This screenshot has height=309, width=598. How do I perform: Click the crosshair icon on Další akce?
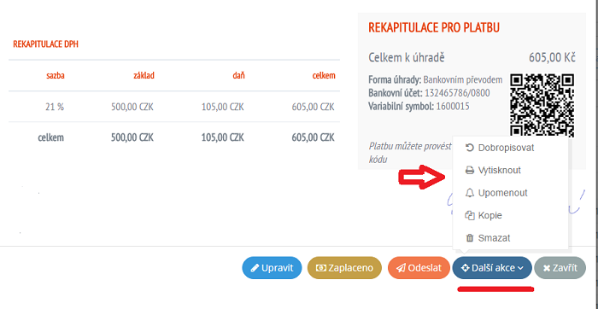pos(465,268)
